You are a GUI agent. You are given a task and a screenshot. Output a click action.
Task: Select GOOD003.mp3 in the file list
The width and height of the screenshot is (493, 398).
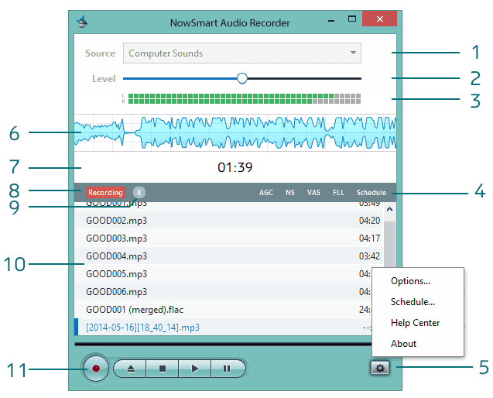[x=229, y=238]
